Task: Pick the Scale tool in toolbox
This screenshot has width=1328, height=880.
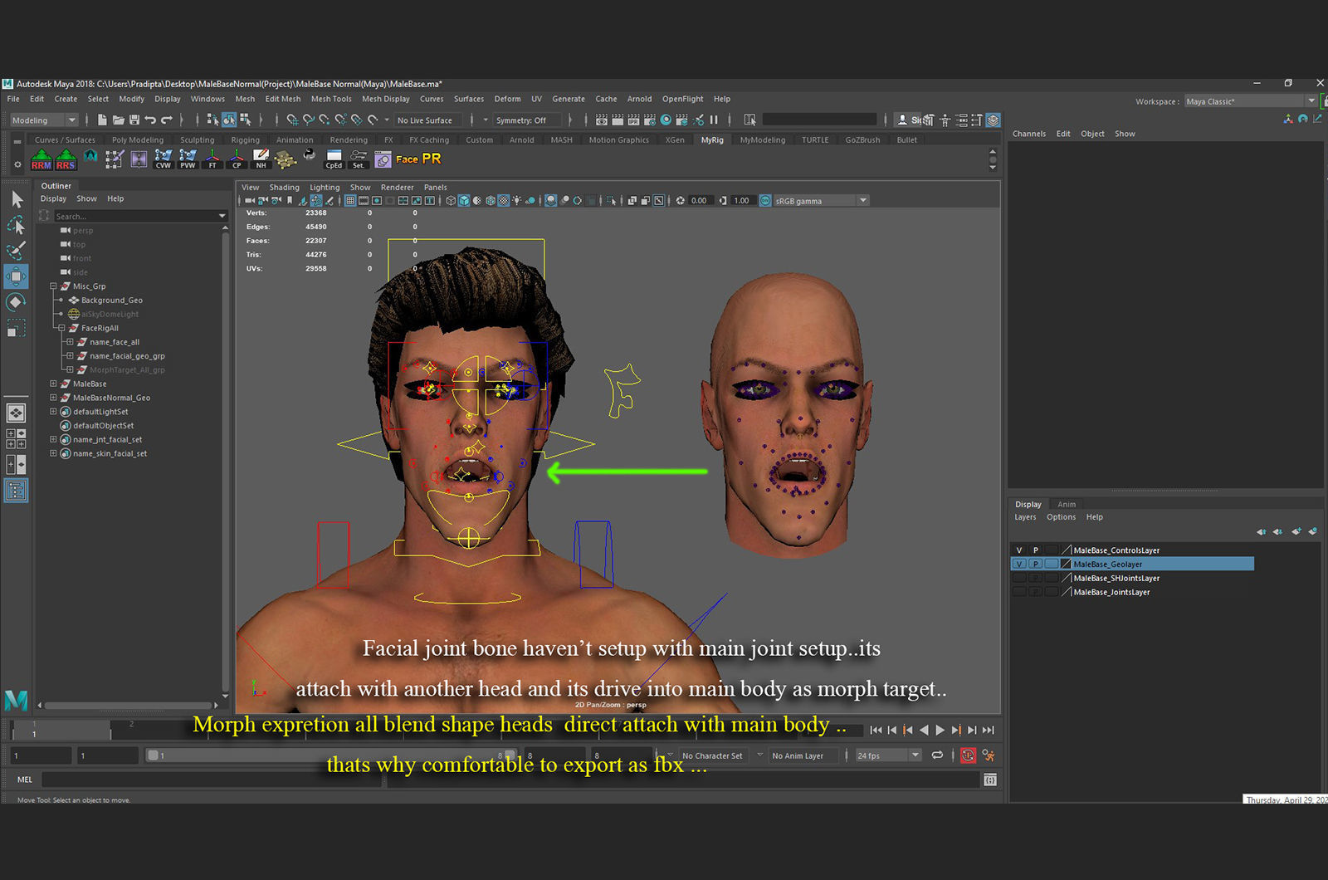Action: pyautogui.click(x=17, y=328)
